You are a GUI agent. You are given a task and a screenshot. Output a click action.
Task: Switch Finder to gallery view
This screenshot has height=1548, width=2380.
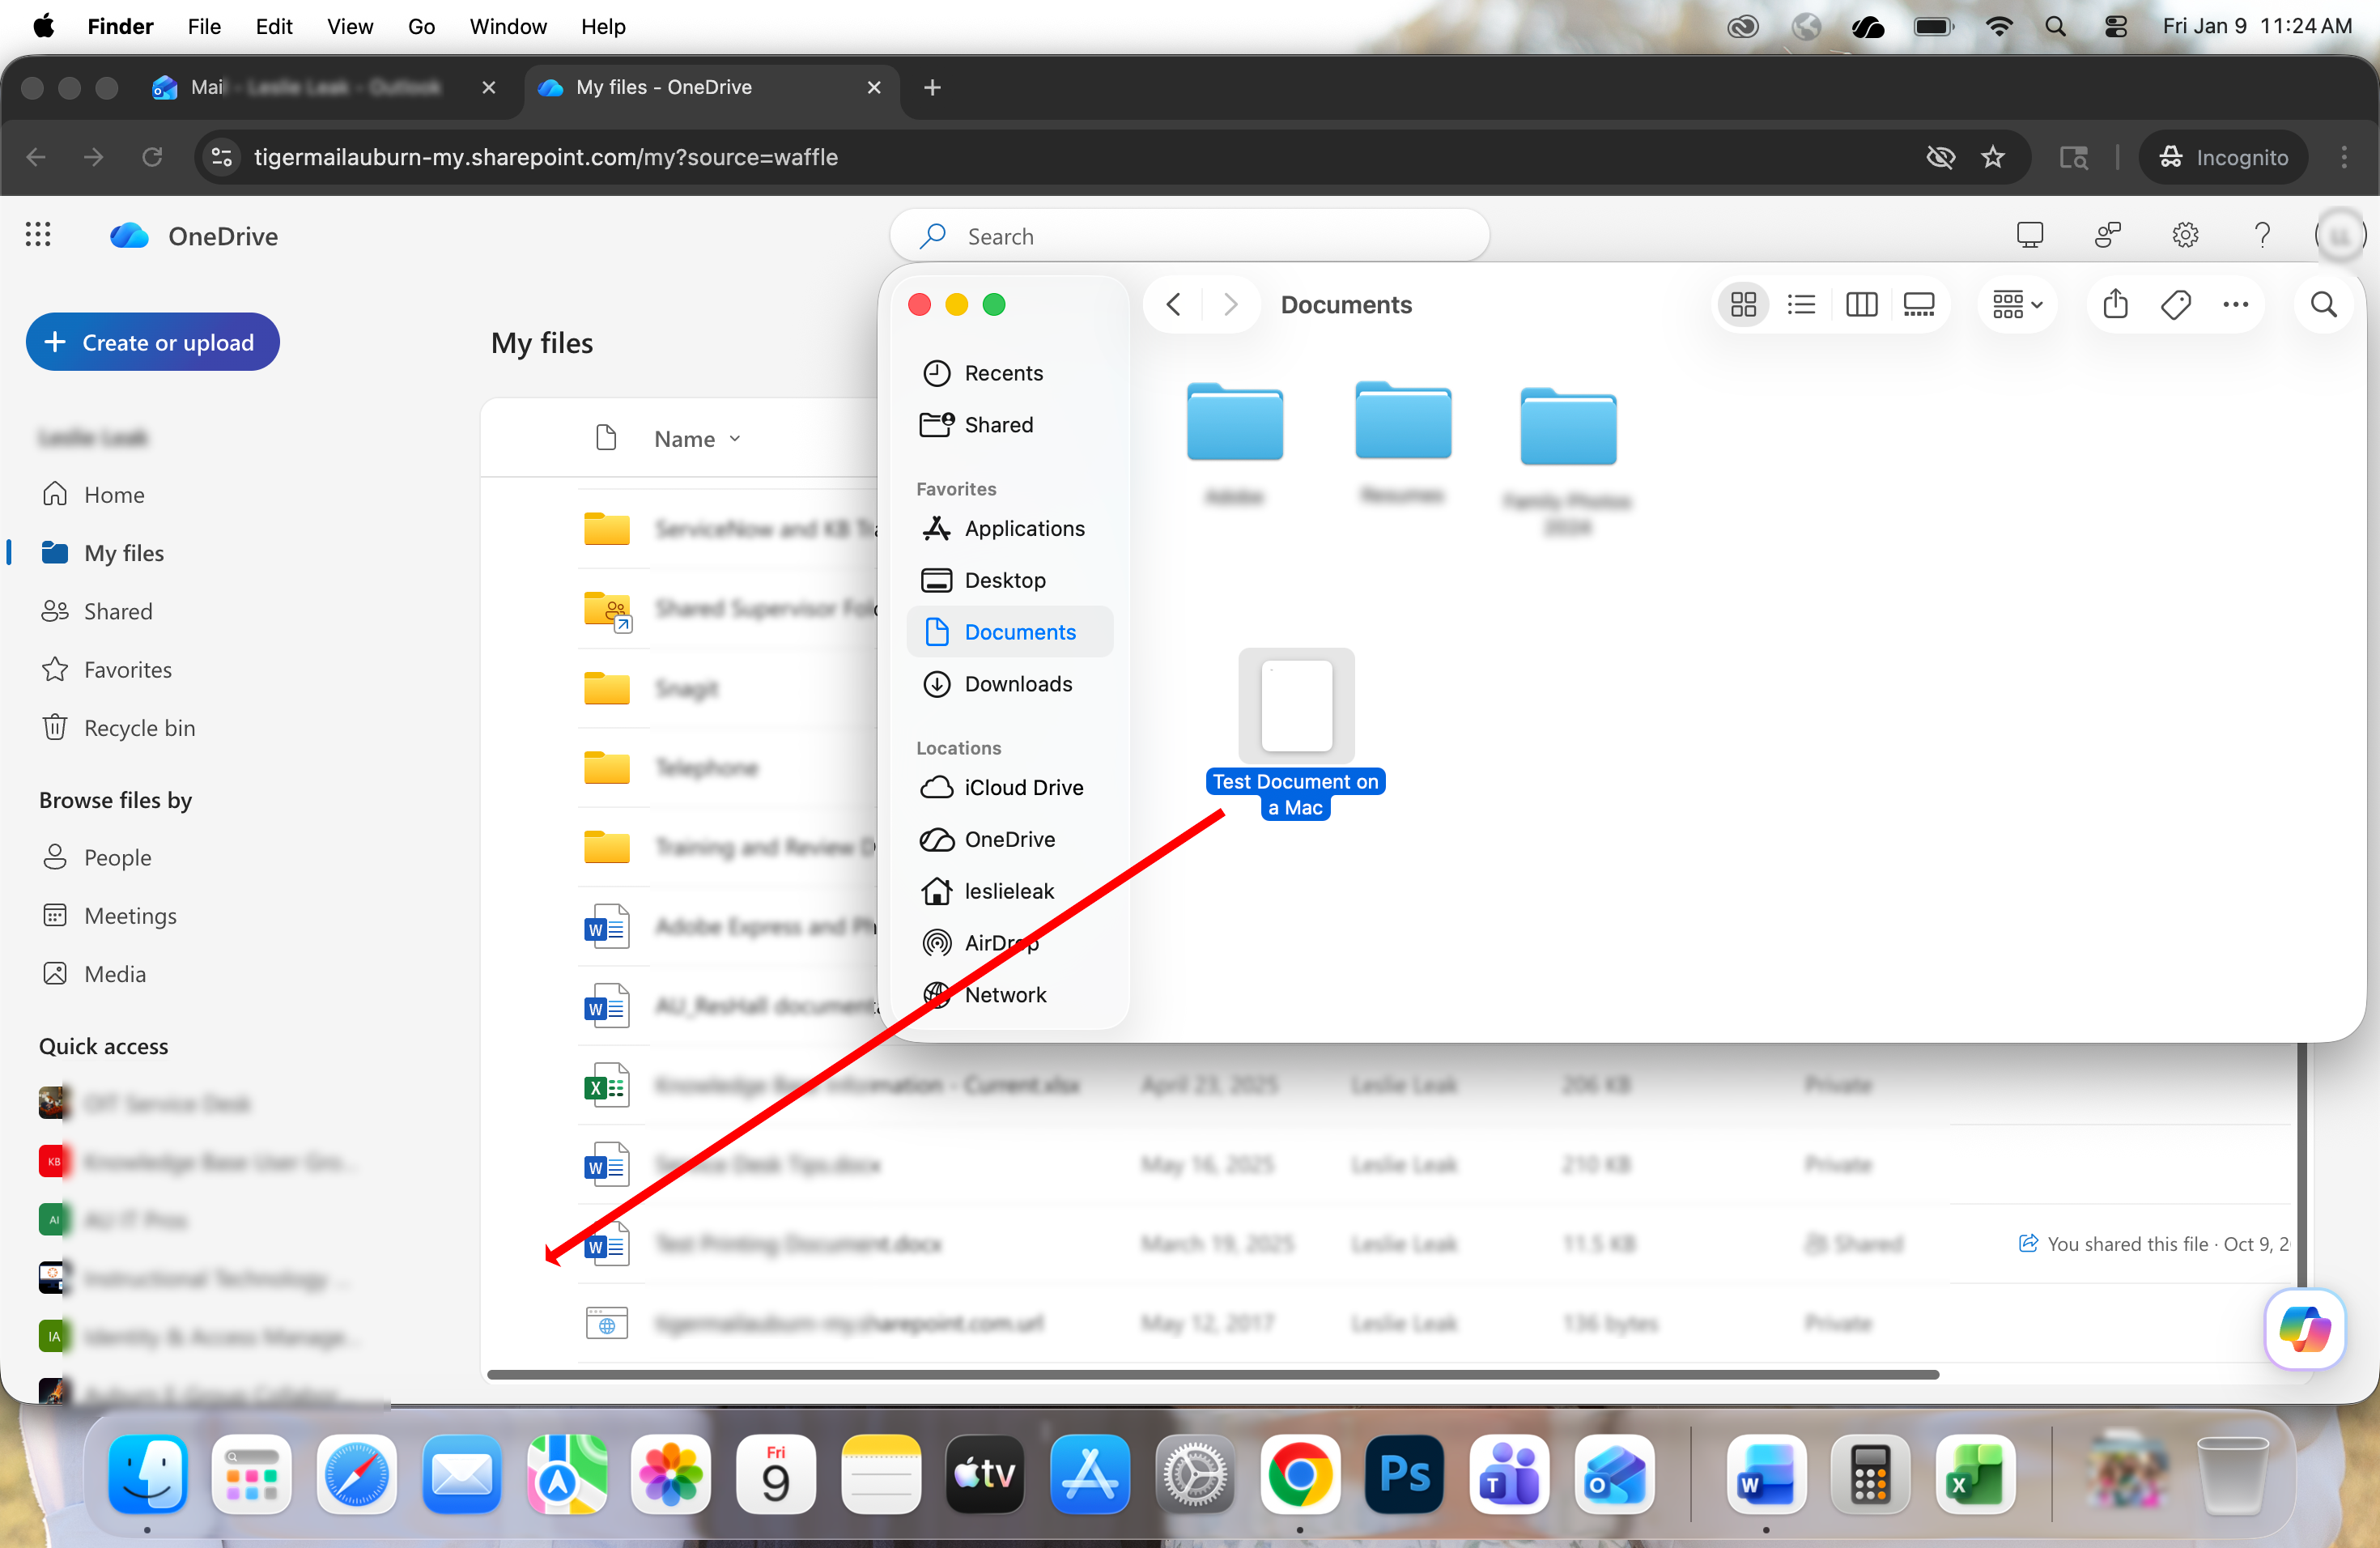[1919, 305]
